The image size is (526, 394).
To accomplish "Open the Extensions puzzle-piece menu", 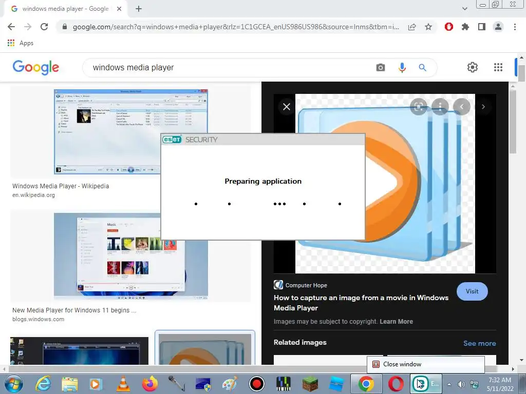I will pos(465,27).
